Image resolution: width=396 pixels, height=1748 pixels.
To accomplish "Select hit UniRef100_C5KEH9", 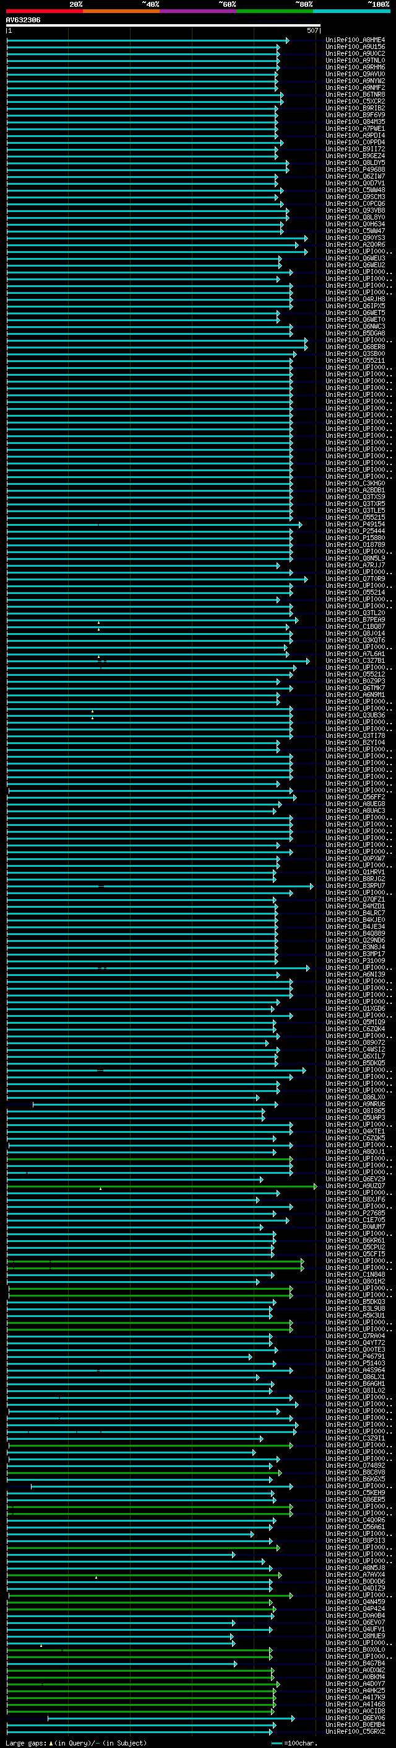I will [x=355, y=1493].
